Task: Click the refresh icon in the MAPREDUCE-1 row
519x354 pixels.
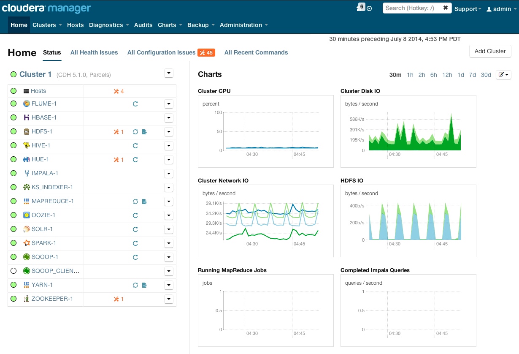Action: [x=135, y=202]
